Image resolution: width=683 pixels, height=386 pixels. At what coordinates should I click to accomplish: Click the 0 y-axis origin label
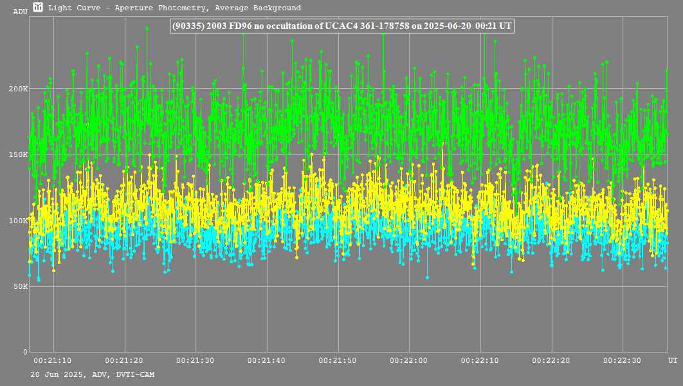(x=25, y=353)
